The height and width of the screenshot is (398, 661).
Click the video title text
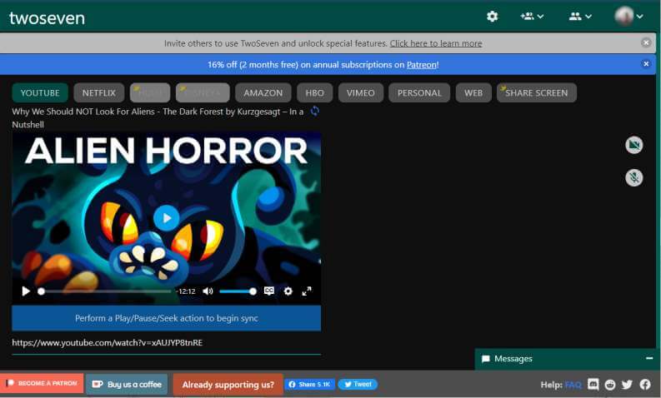[158, 118]
